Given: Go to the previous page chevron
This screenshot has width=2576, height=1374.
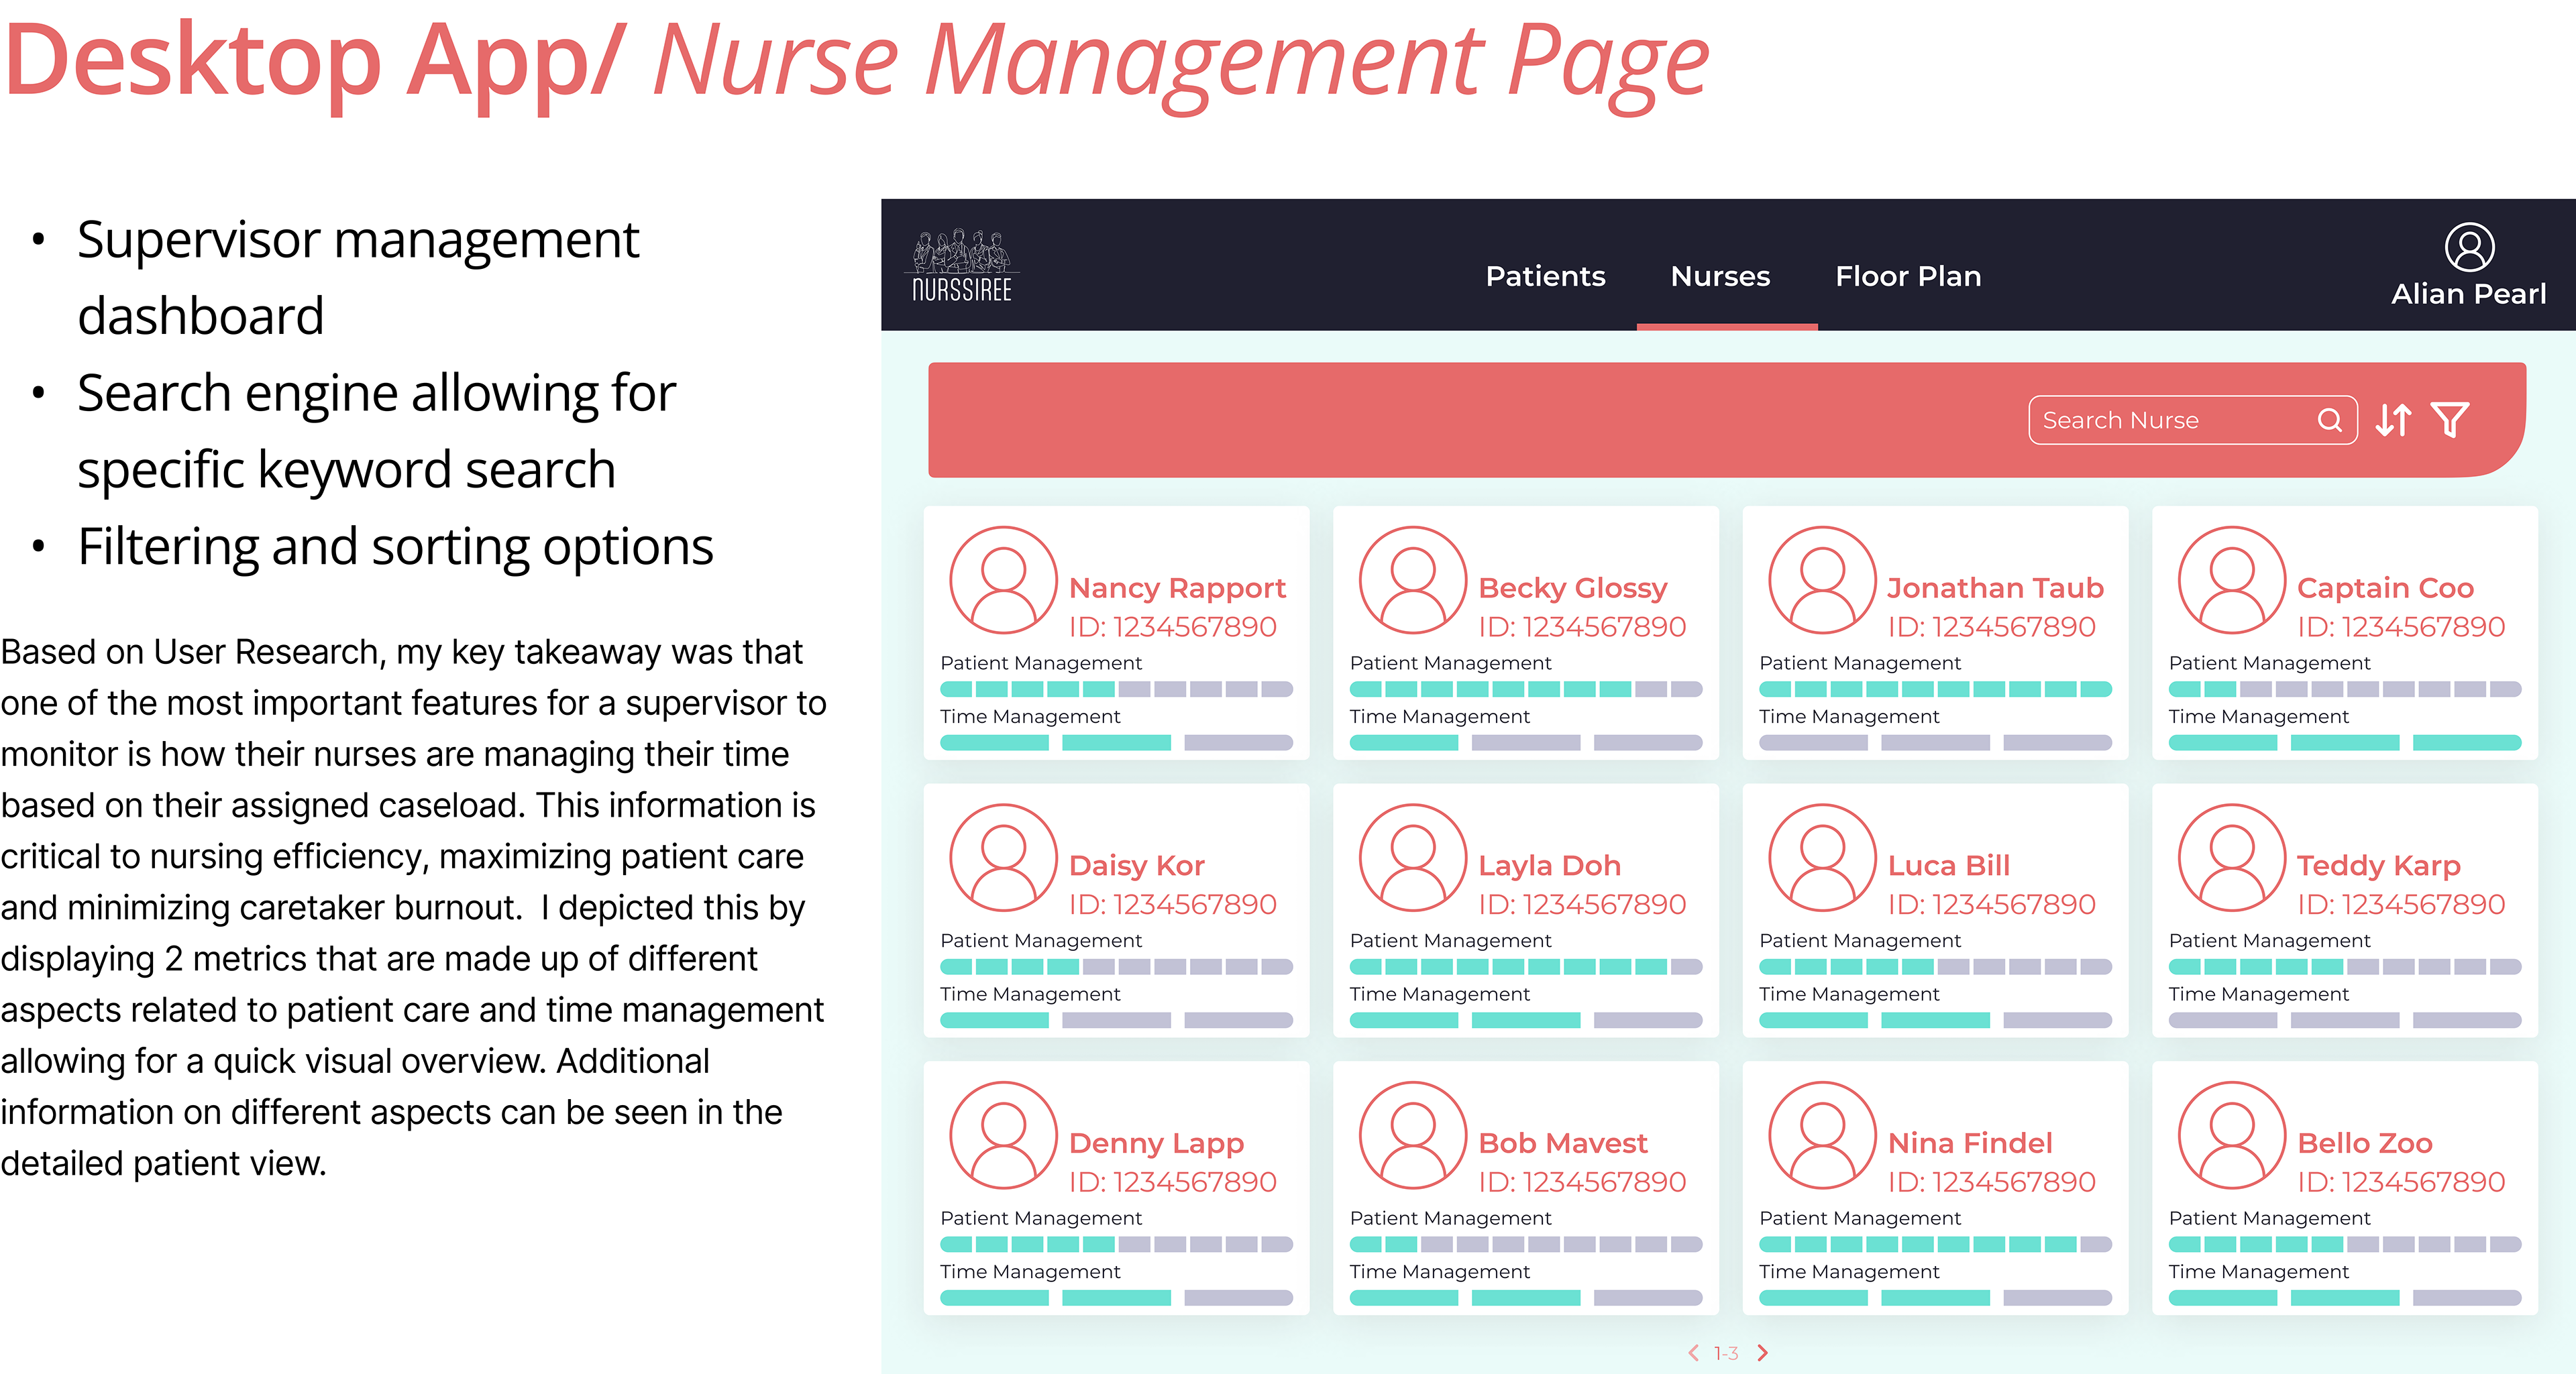Looking at the screenshot, I should pos(1693,1353).
